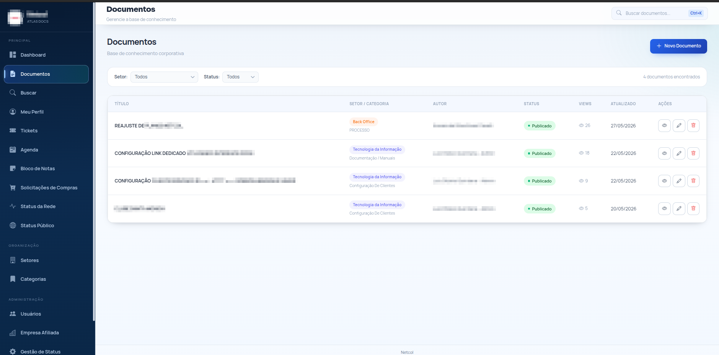Viewport: 719px width, 355px height.
Task: Edit the CONFIGURAÇÃO LINK DEDICADO document
Action: 679,153
